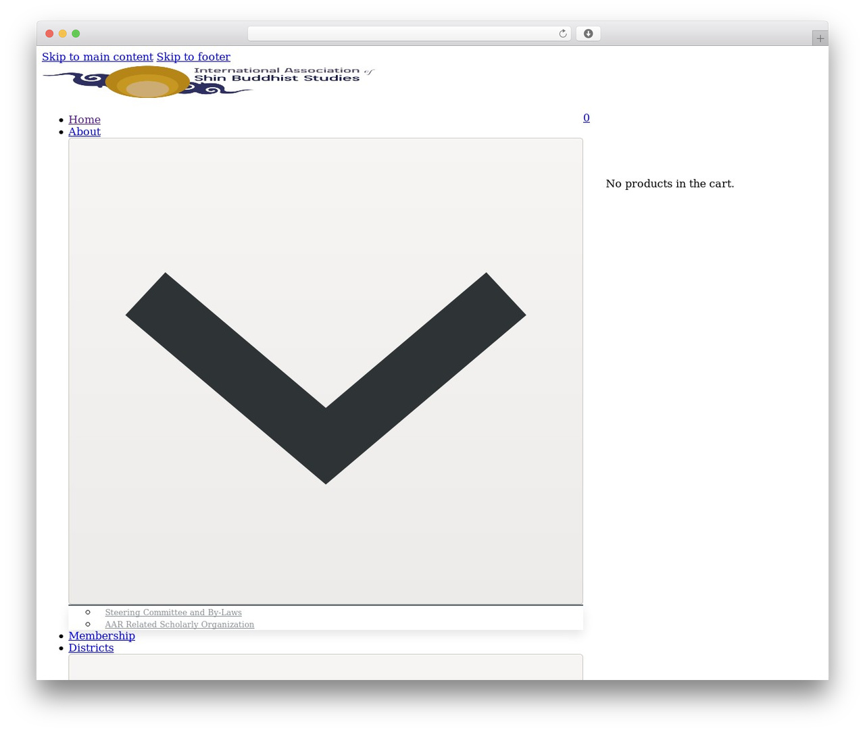Open AAR Related Scholarly Organization link
This screenshot has height=732, width=865.
[x=180, y=625]
